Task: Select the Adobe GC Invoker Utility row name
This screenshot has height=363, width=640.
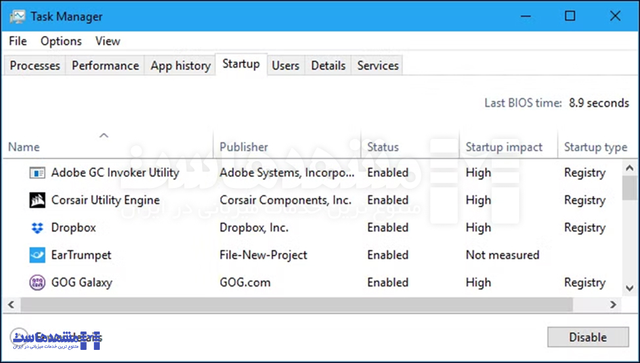Action: point(115,173)
